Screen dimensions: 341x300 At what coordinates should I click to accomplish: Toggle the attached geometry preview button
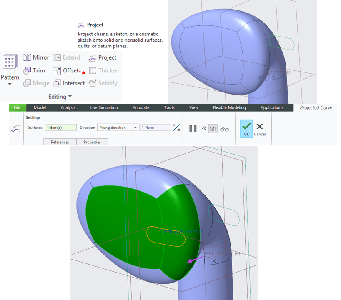pos(213,128)
